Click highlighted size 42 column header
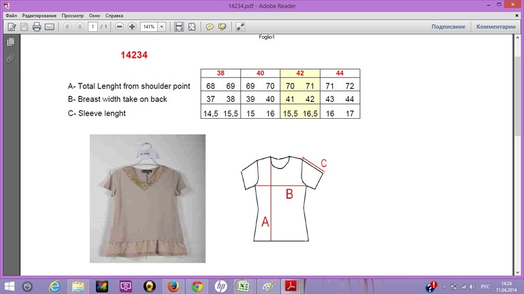 [x=300, y=73]
